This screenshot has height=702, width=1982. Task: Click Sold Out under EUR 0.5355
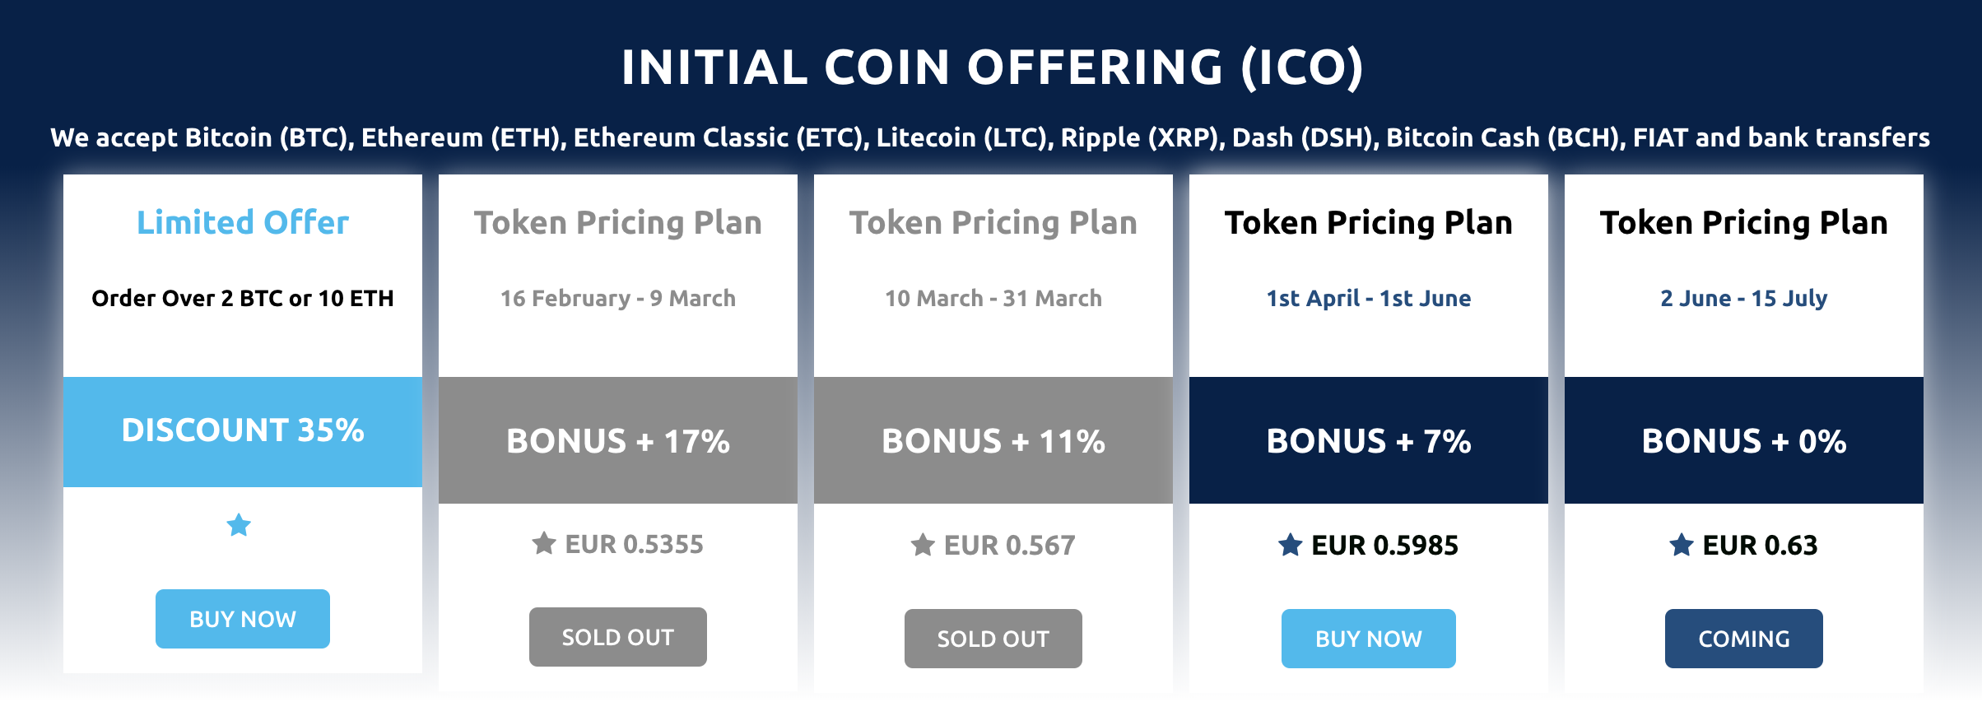point(618,637)
